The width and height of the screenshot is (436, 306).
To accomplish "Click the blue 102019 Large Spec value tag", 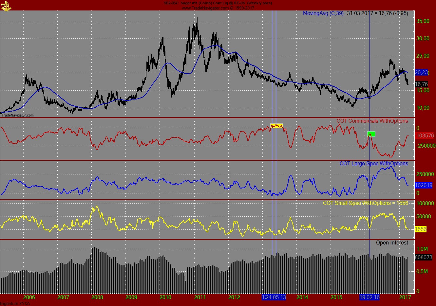I will (424, 185).
